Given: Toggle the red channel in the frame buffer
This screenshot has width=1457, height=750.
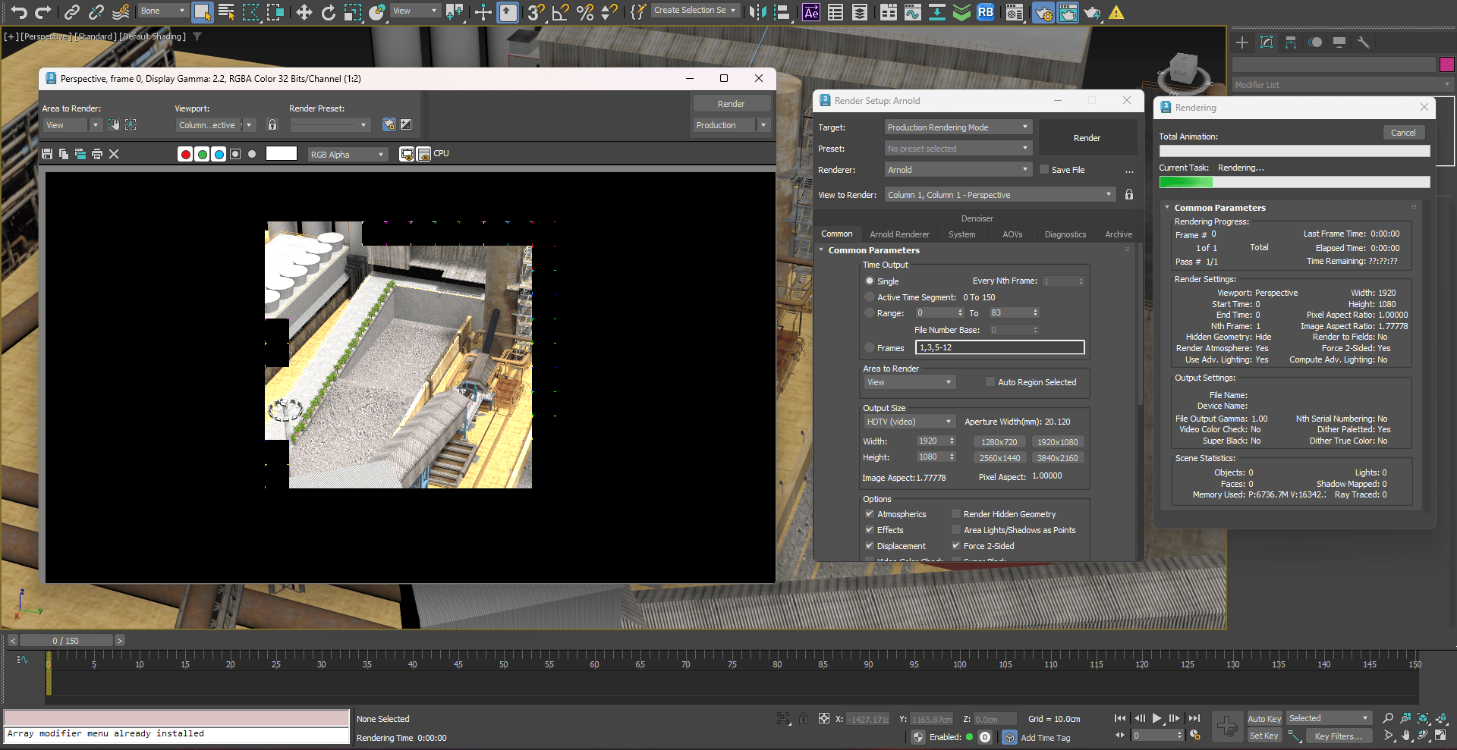Looking at the screenshot, I should tap(186, 153).
